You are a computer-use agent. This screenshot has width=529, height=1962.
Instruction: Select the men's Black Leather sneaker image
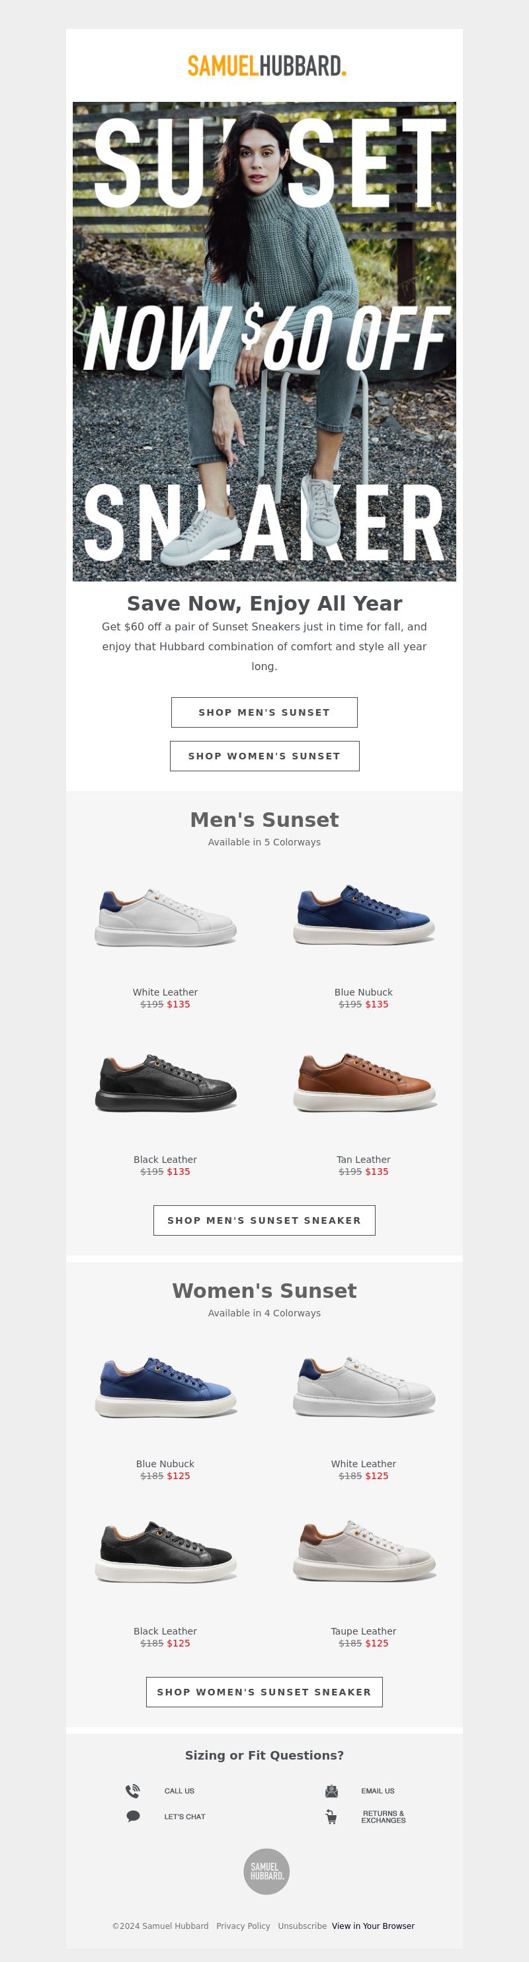(x=165, y=1083)
